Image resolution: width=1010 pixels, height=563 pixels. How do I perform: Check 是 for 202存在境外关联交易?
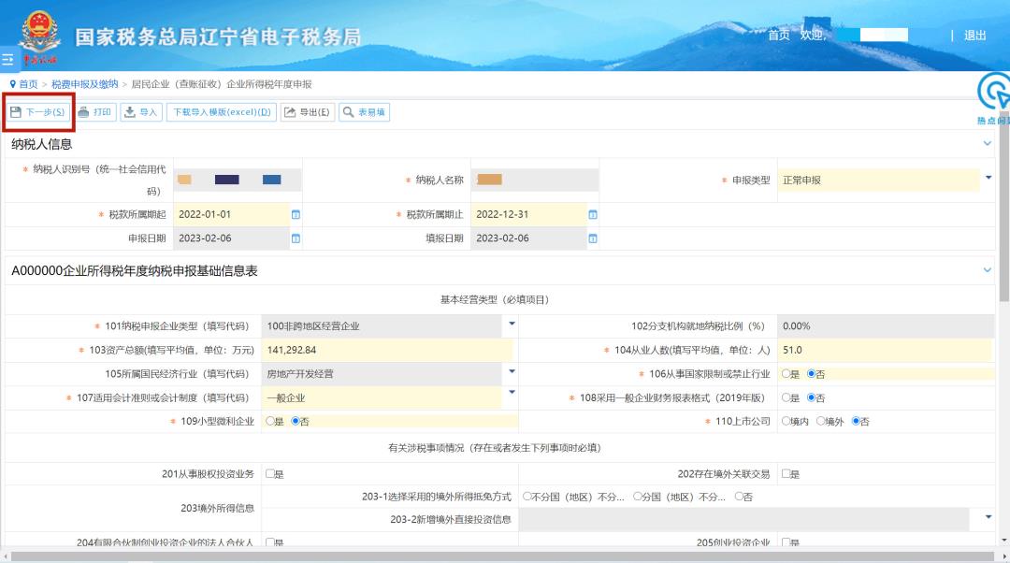[x=786, y=474]
